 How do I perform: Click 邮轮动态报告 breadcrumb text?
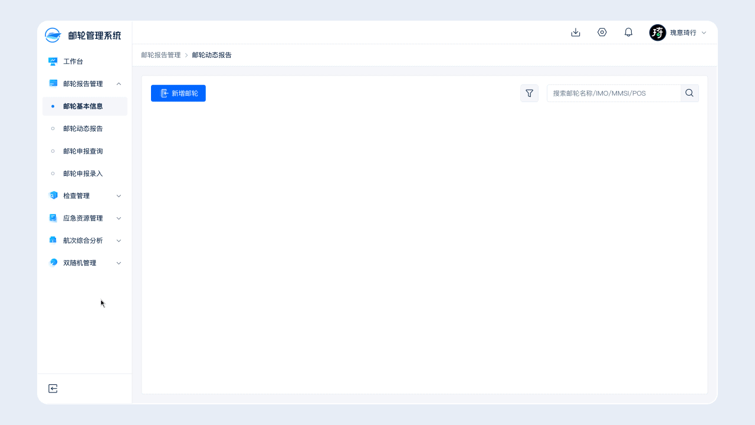click(x=212, y=55)
